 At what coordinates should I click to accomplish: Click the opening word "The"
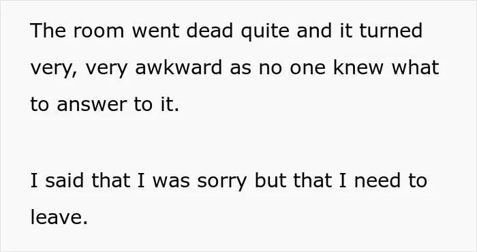point(48,31)
